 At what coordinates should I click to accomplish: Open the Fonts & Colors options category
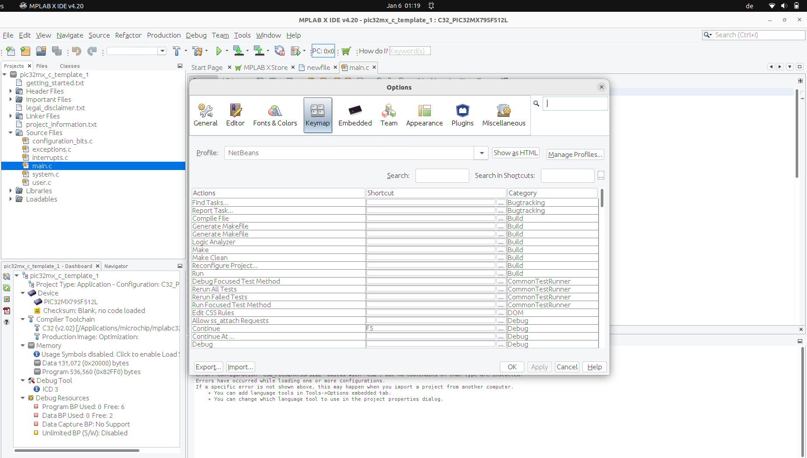pos(275,115)
